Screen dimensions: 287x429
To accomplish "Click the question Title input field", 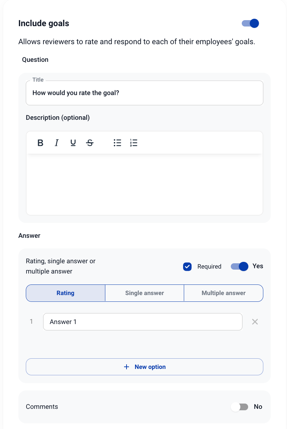I will (144, 93).
